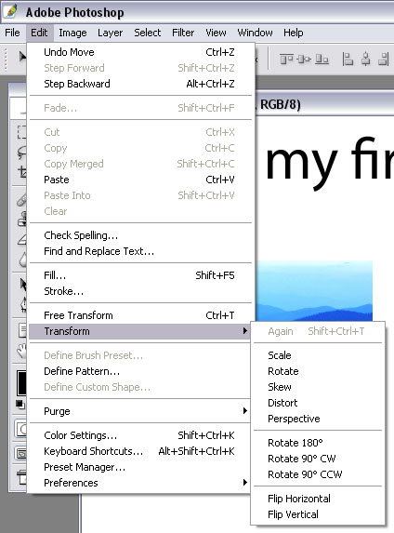Click the align bottom edges icon
Image resolution: width=394 pixels, height=533 pixels.
click(322, 60)
